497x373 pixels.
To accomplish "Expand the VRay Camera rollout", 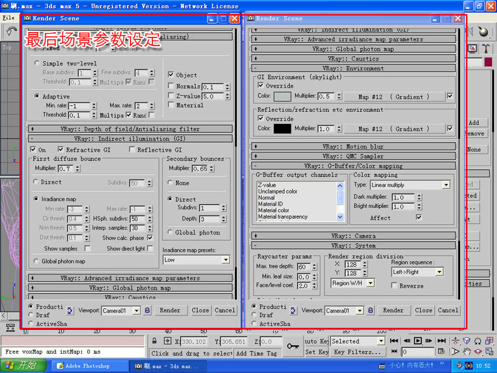I will tap(354, 236).
